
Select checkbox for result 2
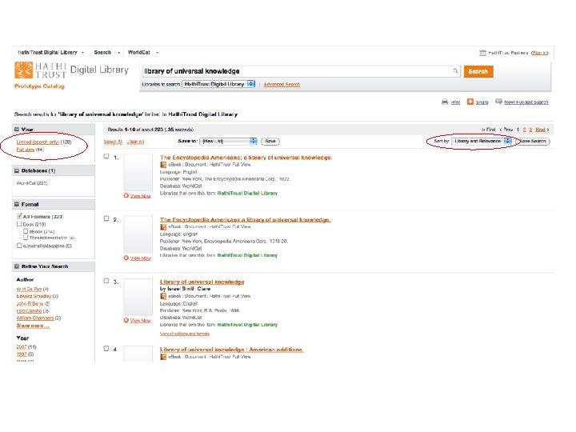(x=106, y=218)
